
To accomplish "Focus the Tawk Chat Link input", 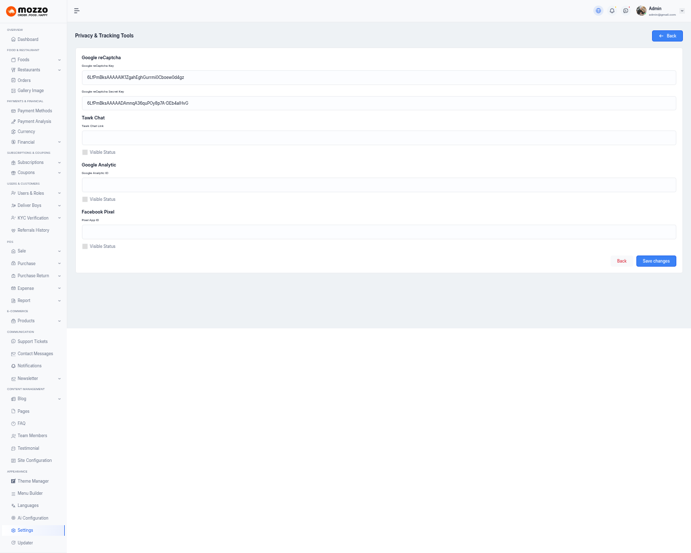I will [378, 138].
